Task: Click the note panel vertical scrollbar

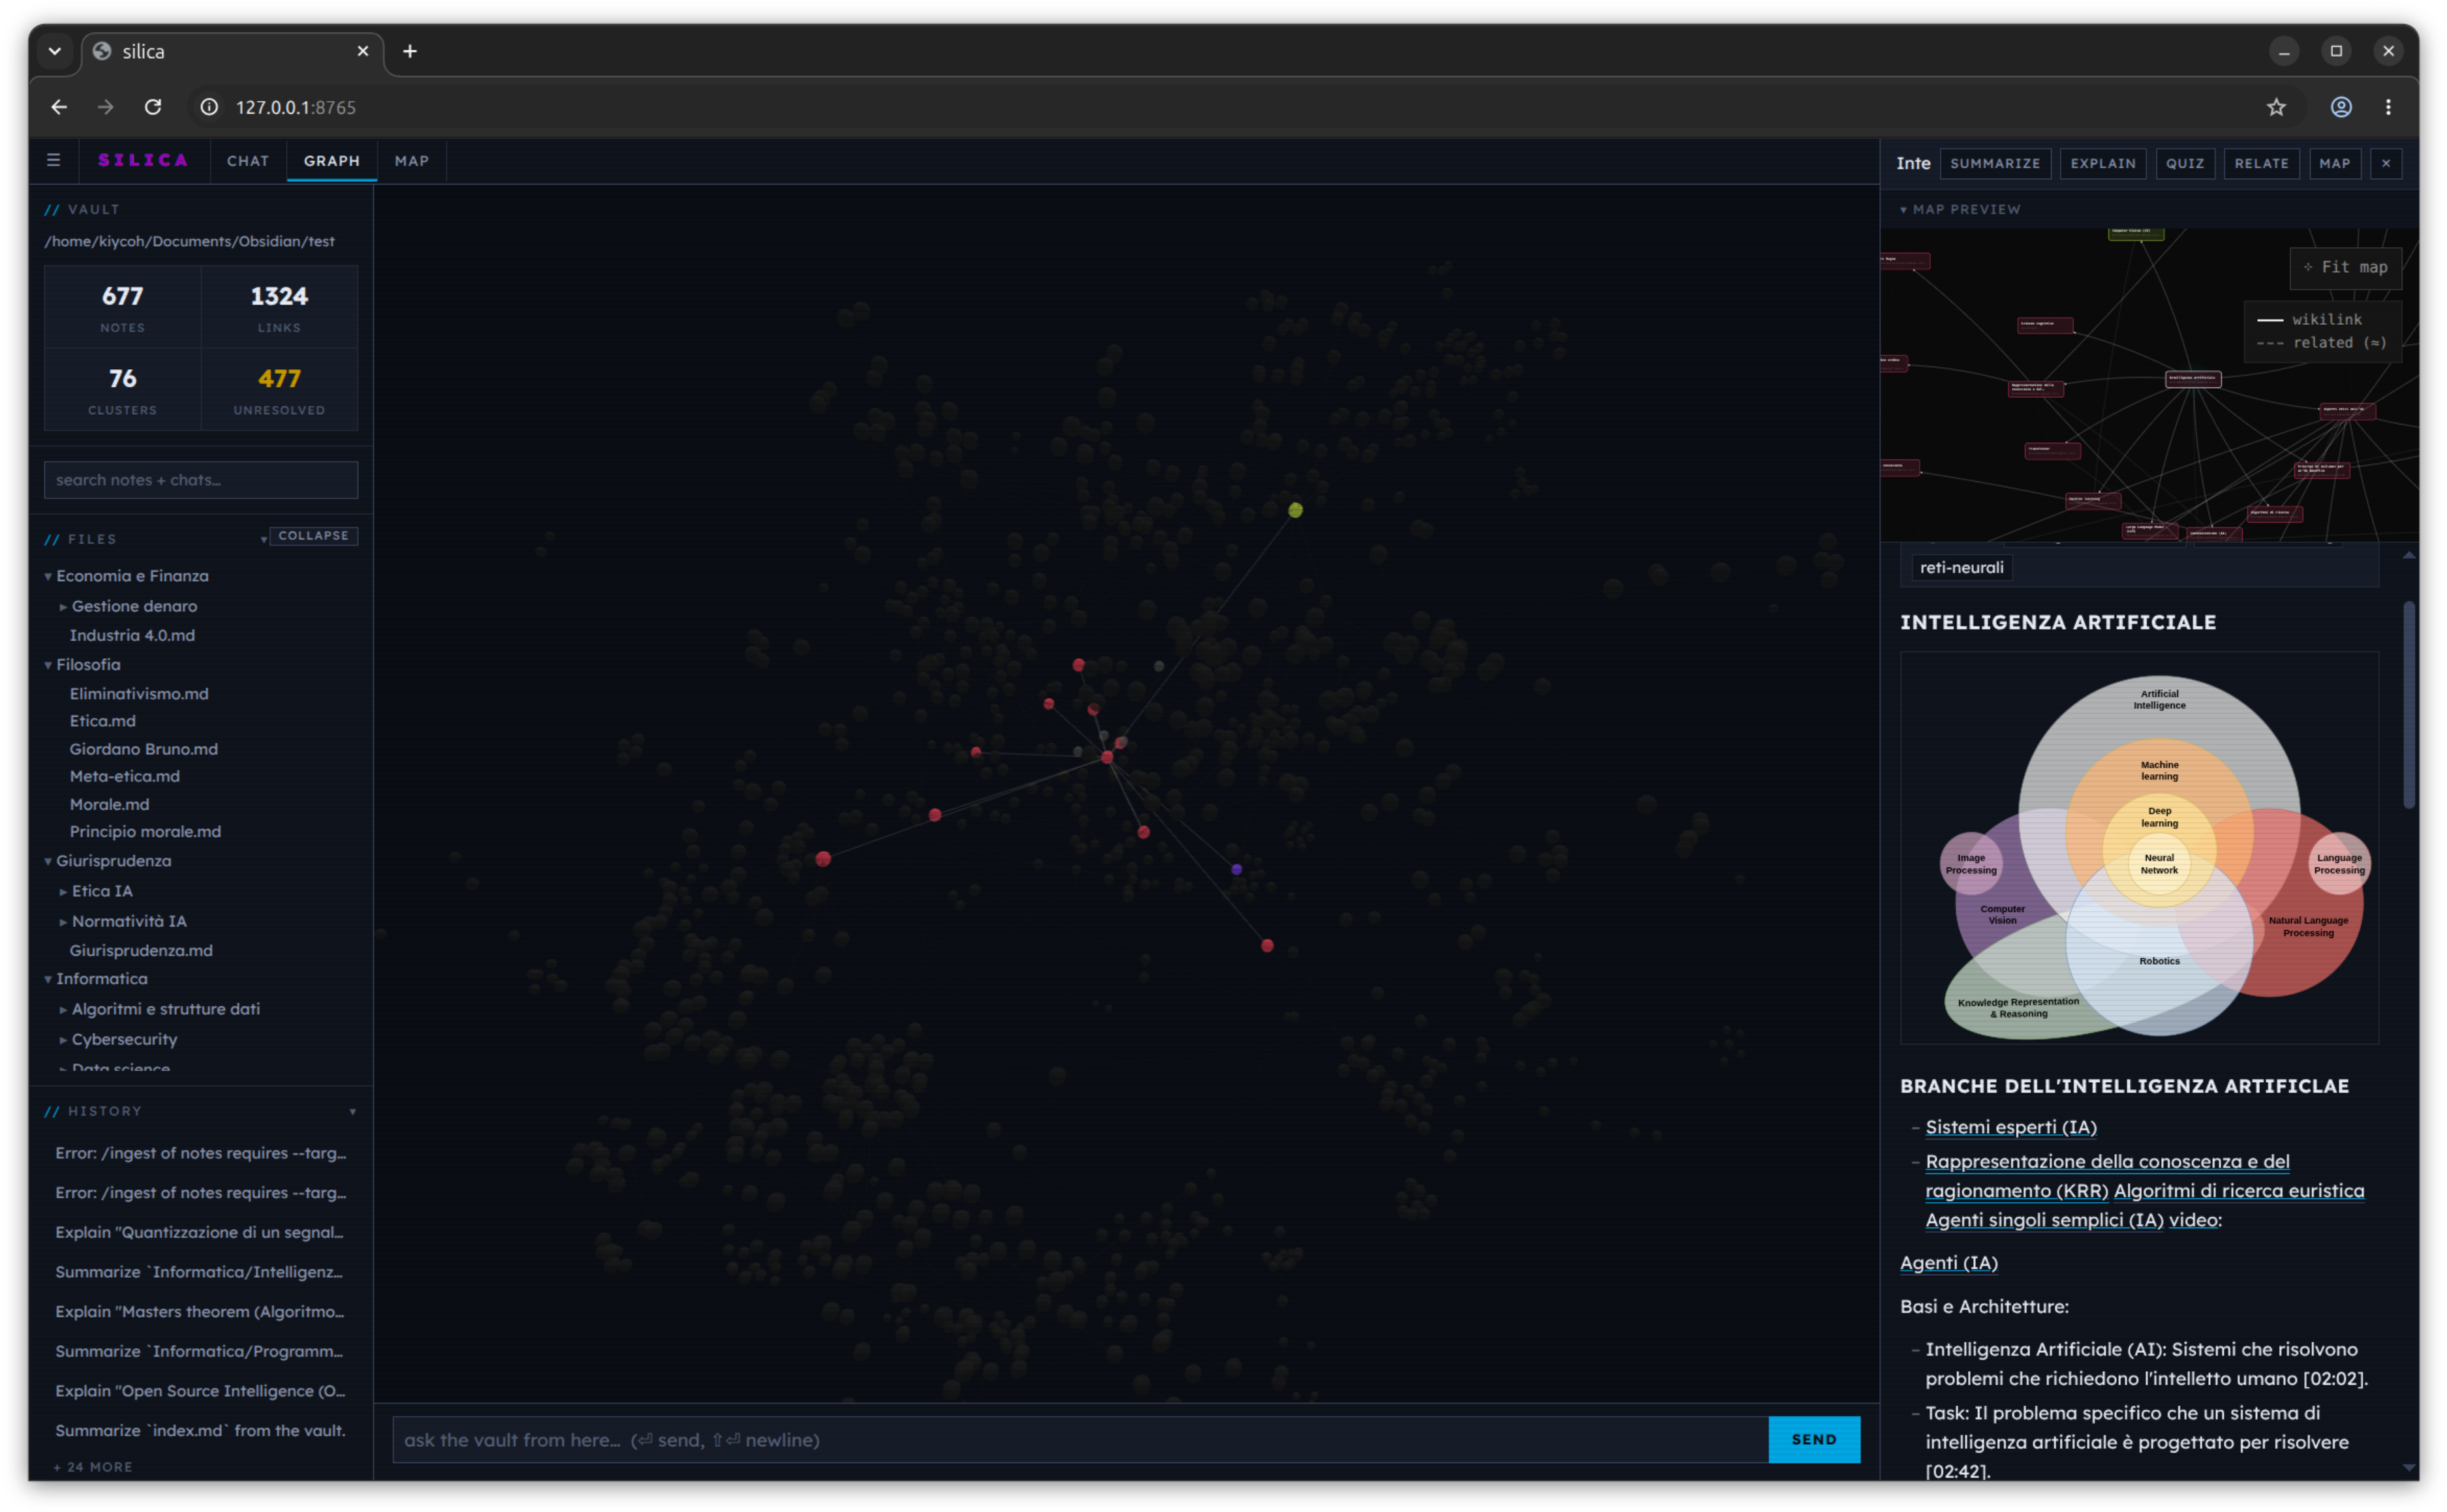Action: tap(2408, 704)
